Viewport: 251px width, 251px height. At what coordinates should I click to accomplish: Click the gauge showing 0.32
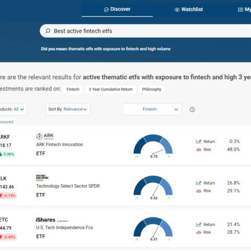pyautogui.click(x=153, y=188)
